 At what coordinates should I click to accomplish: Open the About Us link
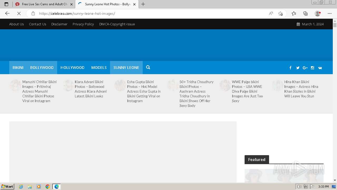click(x=16, y=24)
